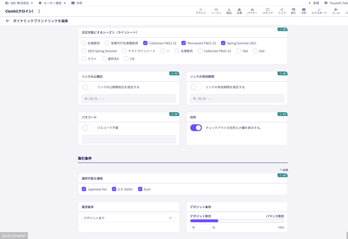Disable checkout address field toggle

coord(196,128)
